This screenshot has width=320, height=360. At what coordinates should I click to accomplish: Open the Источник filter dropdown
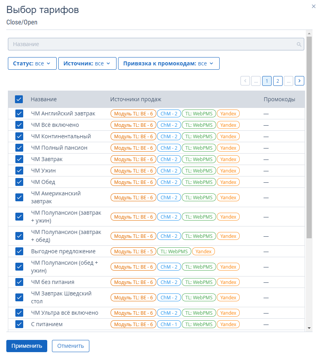click(x=87, y=63)
